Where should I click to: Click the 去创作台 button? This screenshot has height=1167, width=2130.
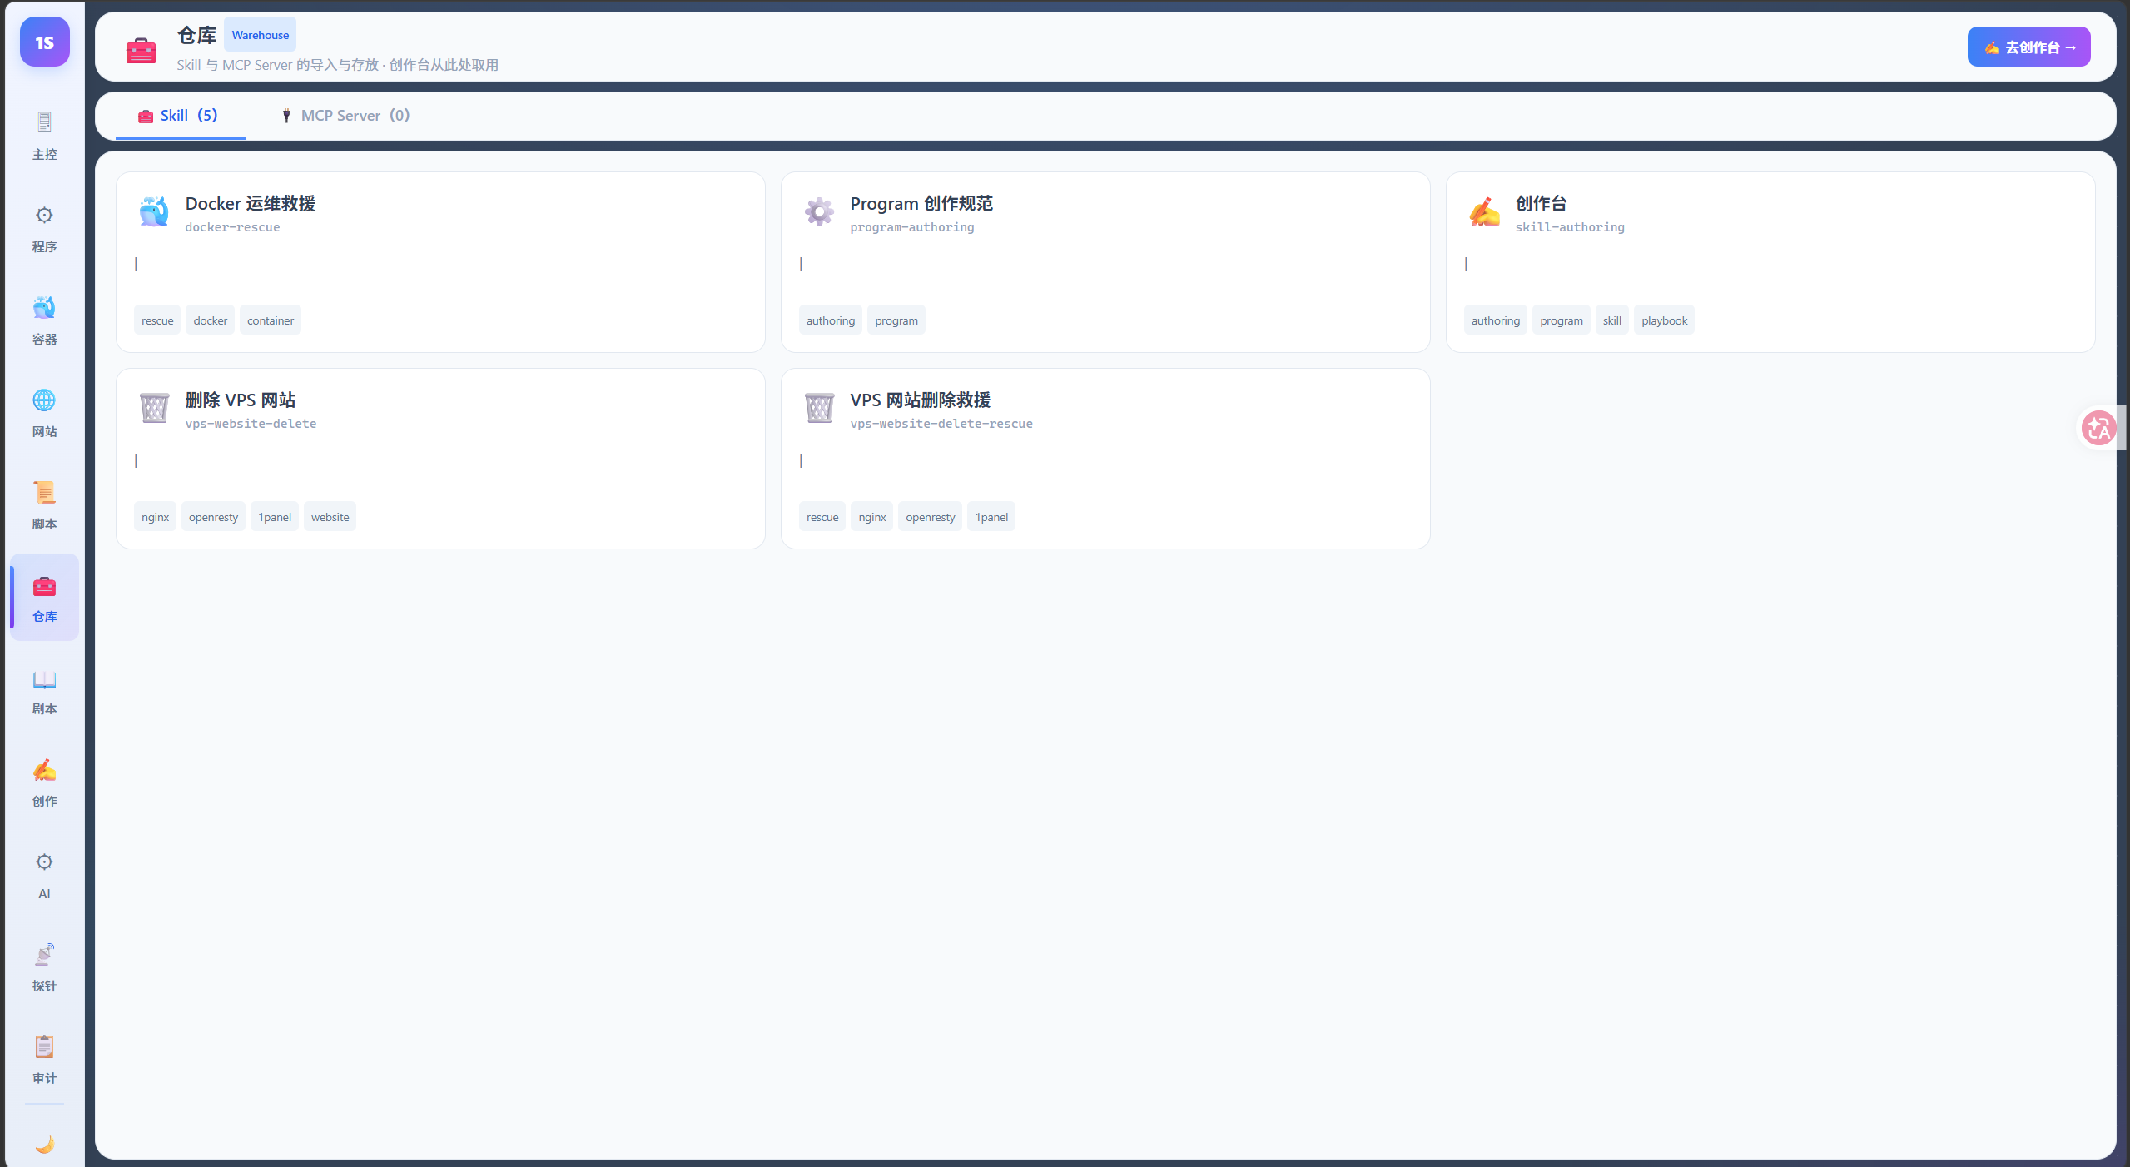point(2028,47)
